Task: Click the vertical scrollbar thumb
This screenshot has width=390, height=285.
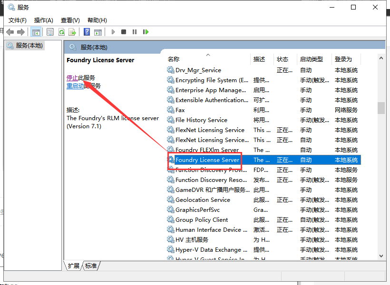Action: pos(381,108)
